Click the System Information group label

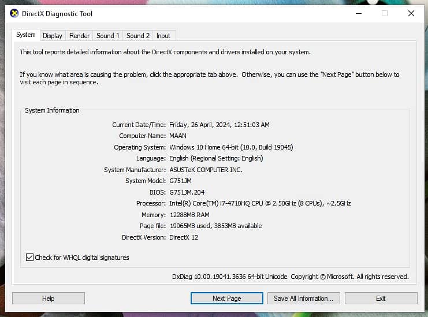(x=52, y=110)
